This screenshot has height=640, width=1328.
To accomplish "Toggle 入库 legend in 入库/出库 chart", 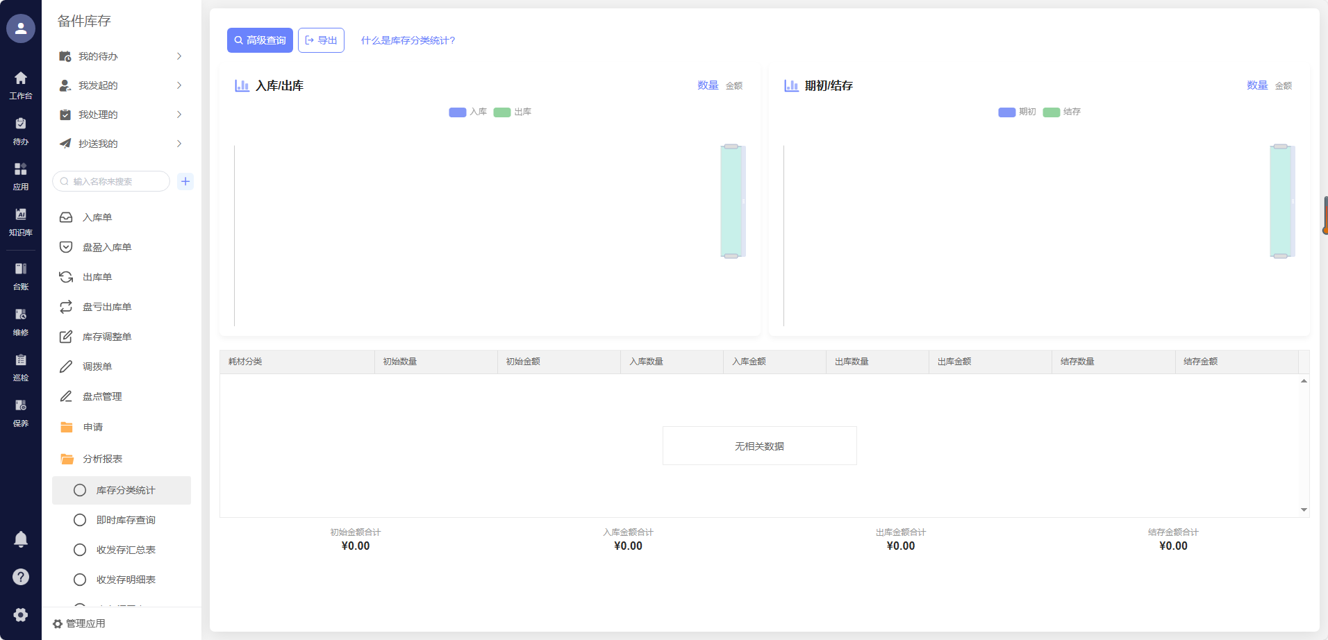I will [467, 112].
